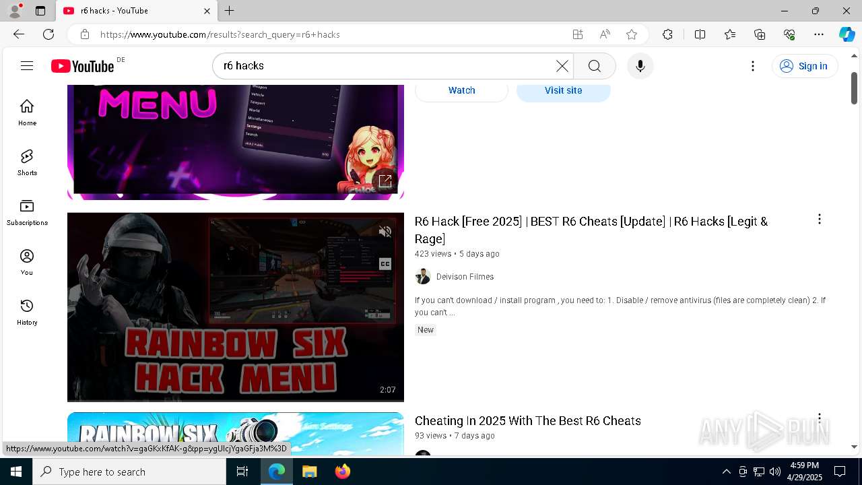Click the 'New' badge on R6 Hack
The width and height of the screenshot is (862, 485).
pyautogui.click(x=426, y=329)
